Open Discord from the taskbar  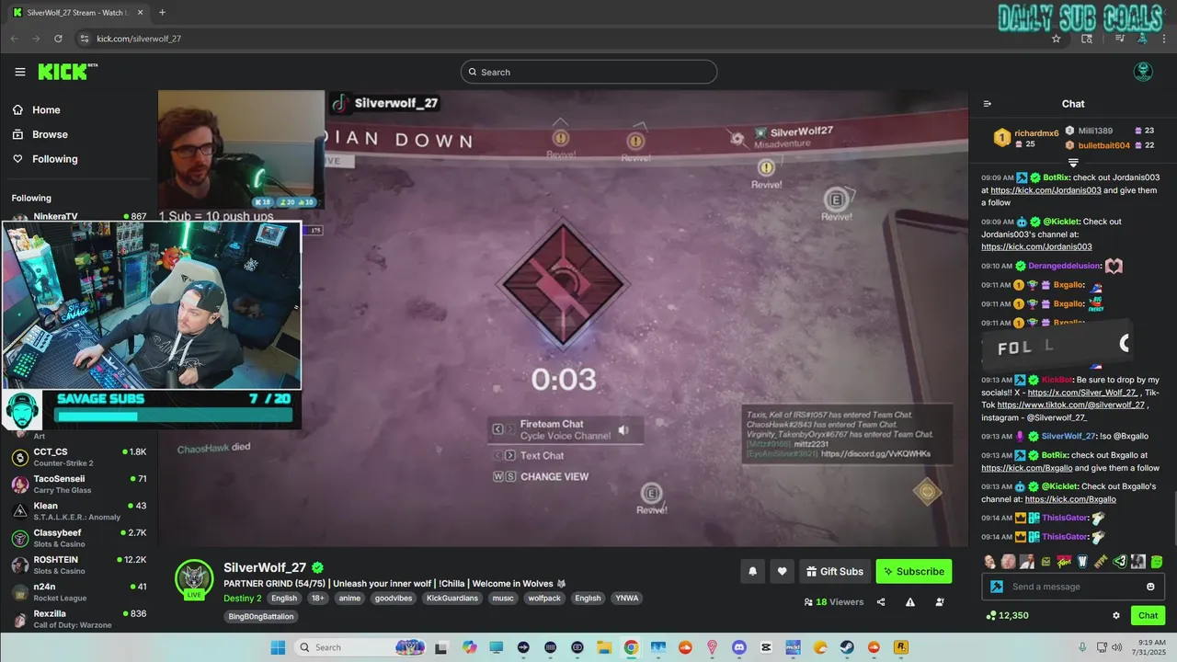tap(739, 647)
